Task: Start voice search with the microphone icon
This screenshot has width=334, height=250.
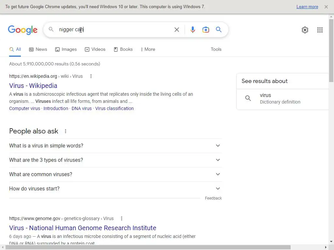Action: point(192,30)
